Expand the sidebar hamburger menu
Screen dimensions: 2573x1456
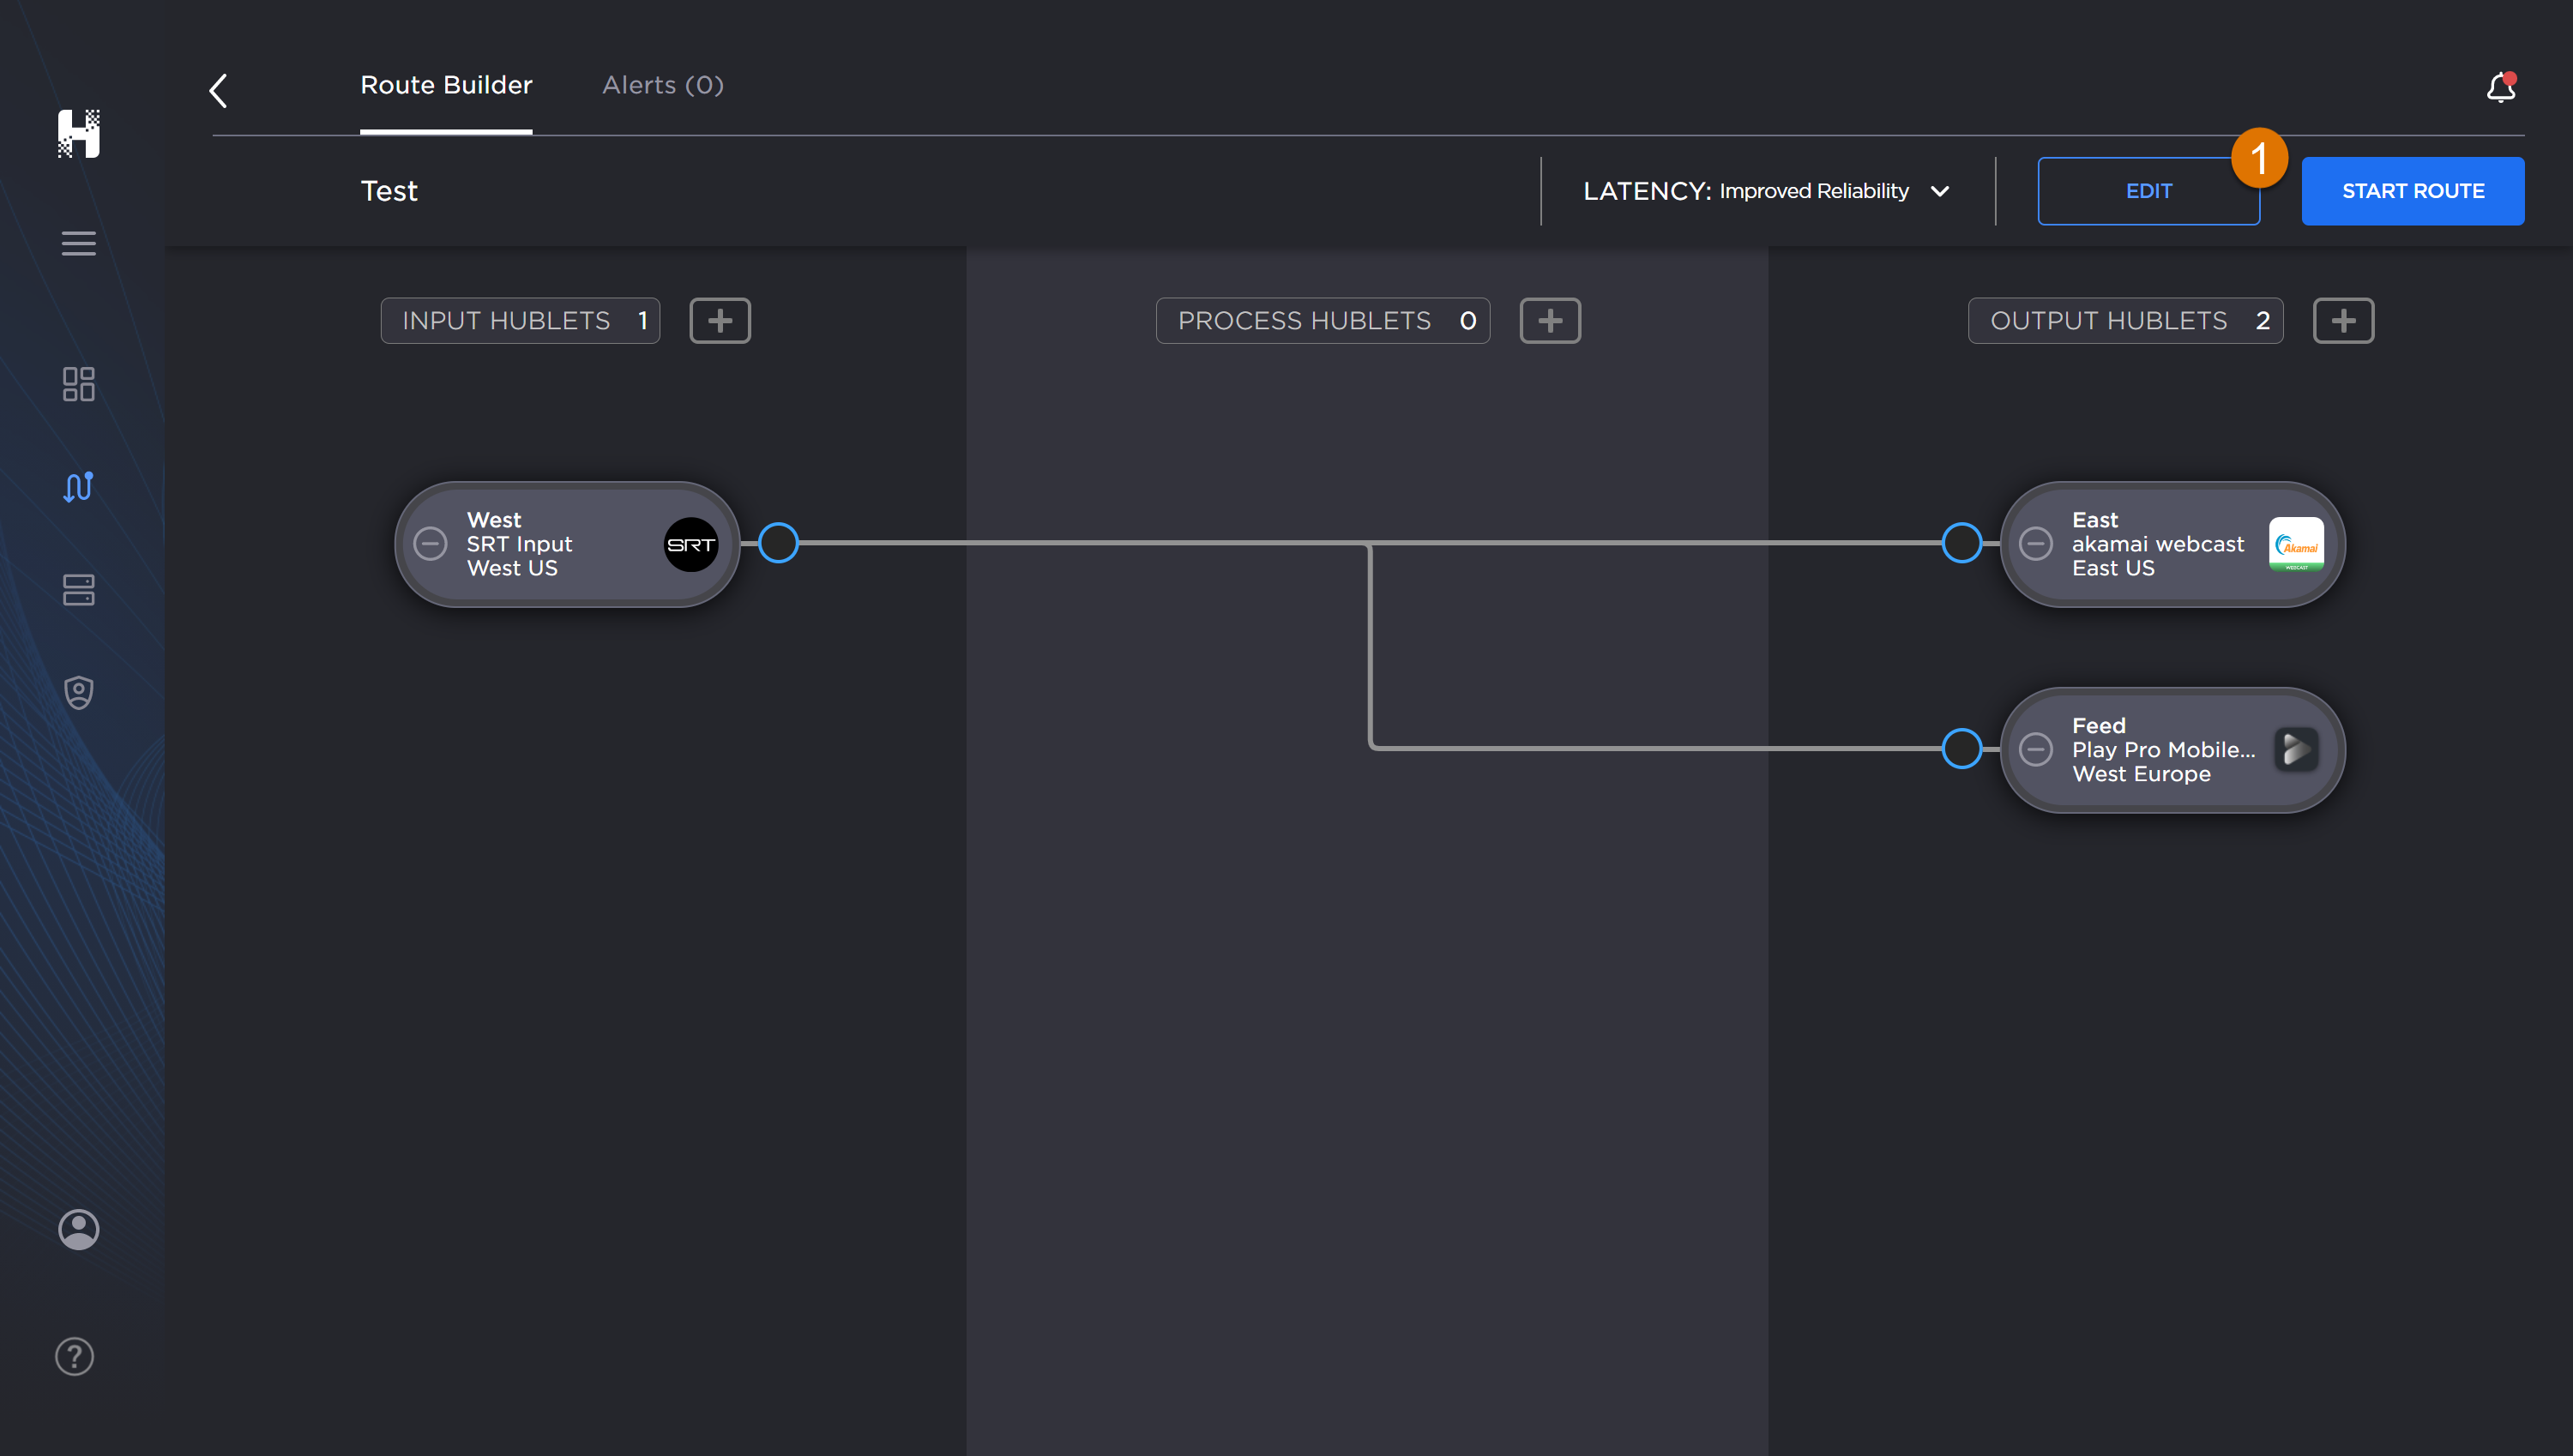pyautogui.click(x=78, y=243)
